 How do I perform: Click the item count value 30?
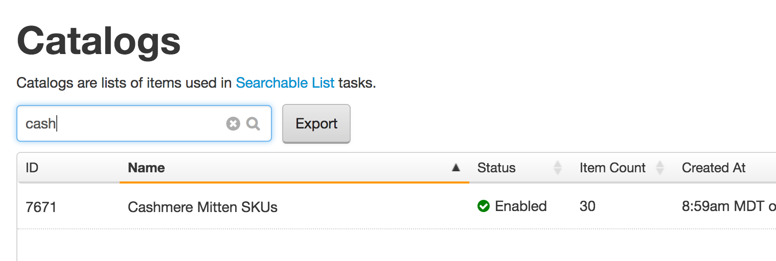587,206
